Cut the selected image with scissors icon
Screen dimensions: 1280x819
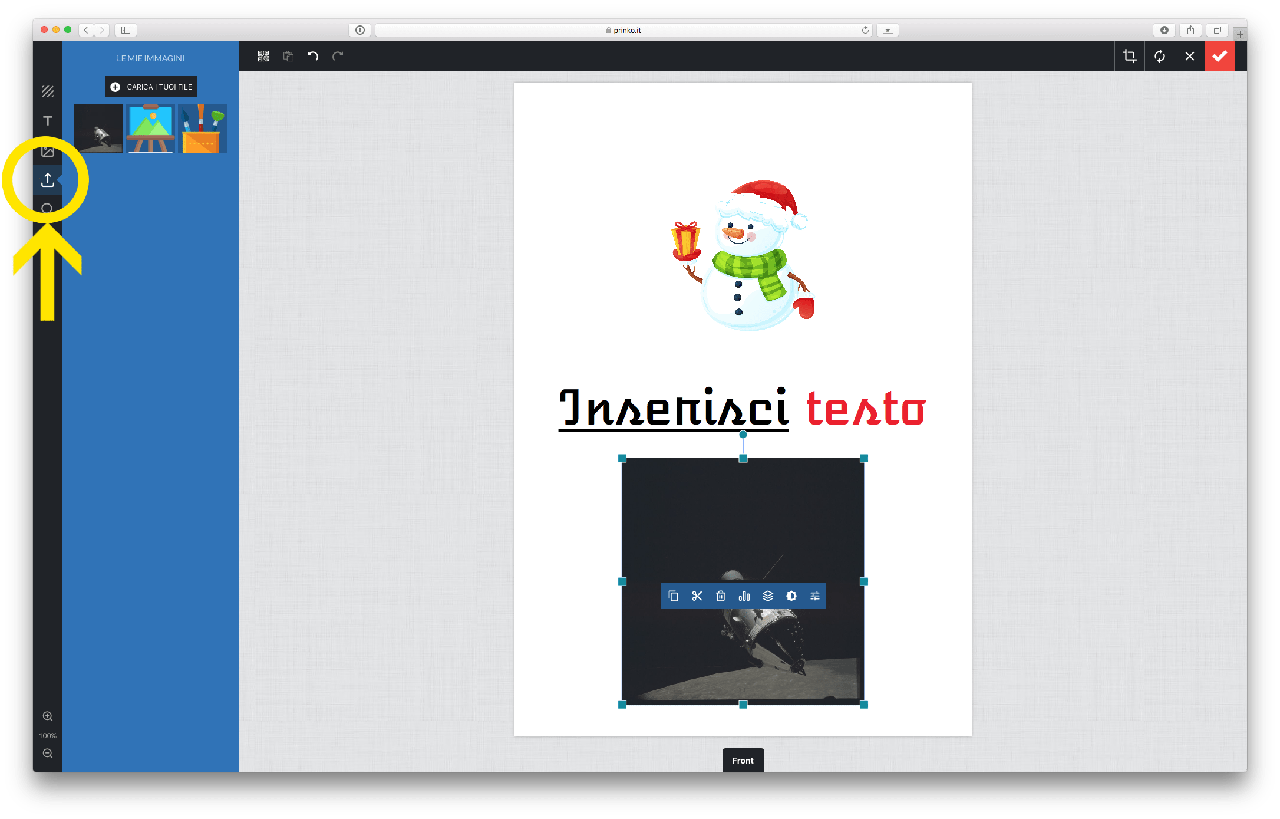tap(697, 596)
